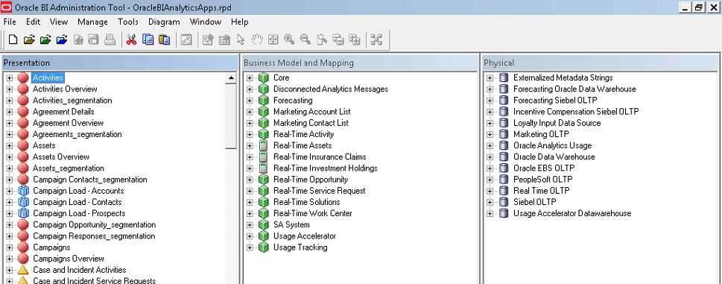Create a new repository with New icon
Viewport: 722px width, 284px height.
(x=13, y=40)
